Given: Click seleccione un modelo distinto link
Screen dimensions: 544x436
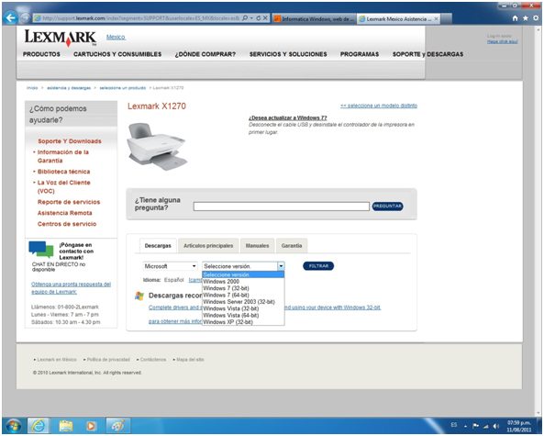Looking at the screenshot, I should click(379, 106).
